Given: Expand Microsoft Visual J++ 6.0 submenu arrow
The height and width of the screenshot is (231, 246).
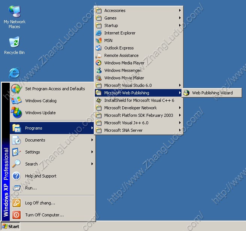Looking at the screenshot, I should [180, 123].
